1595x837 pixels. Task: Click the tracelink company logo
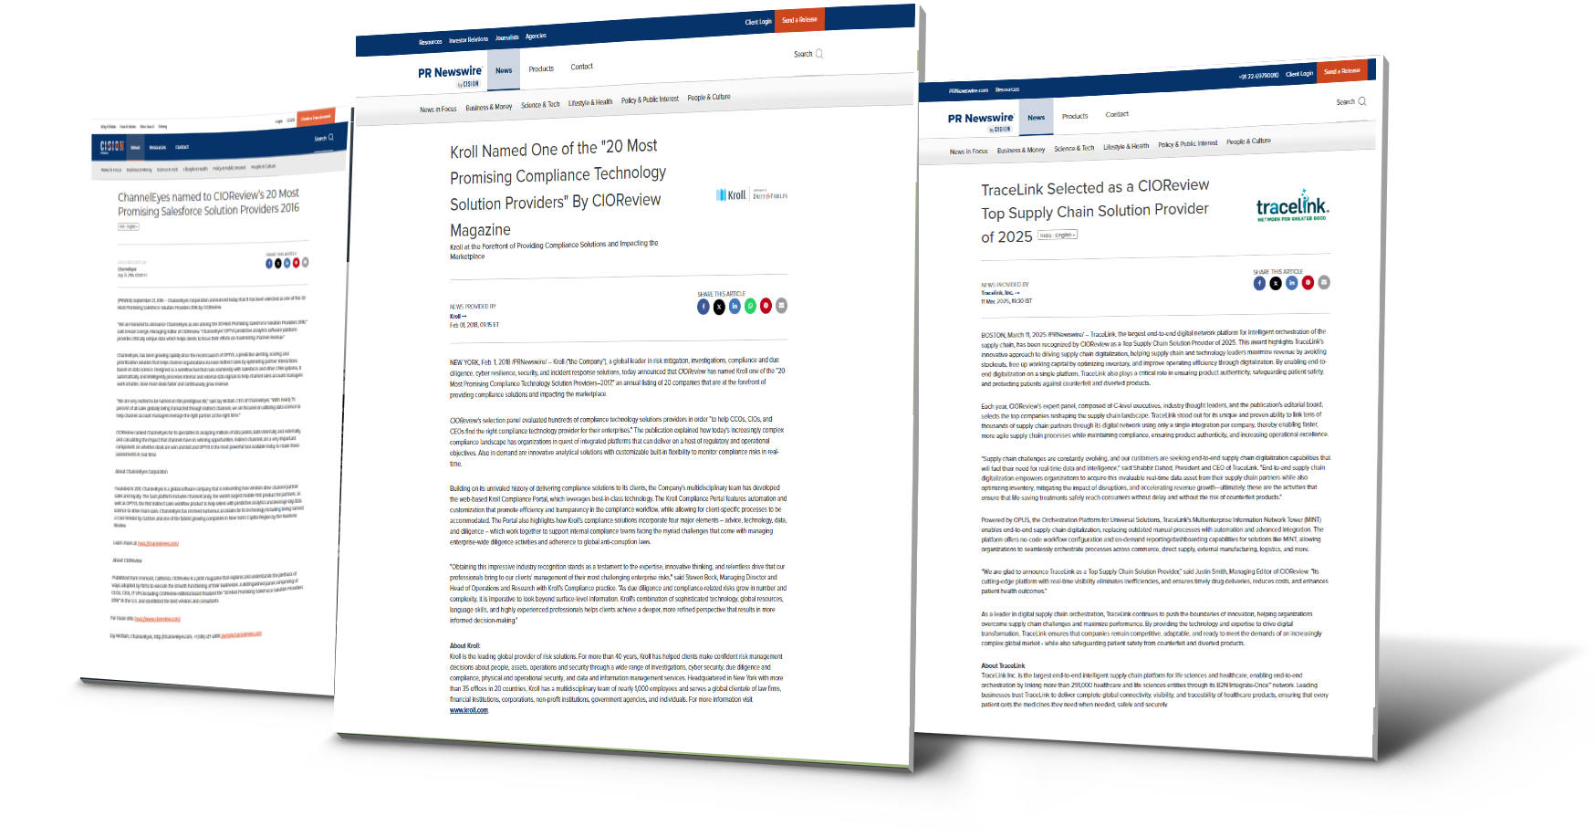tap(1292, 206)
